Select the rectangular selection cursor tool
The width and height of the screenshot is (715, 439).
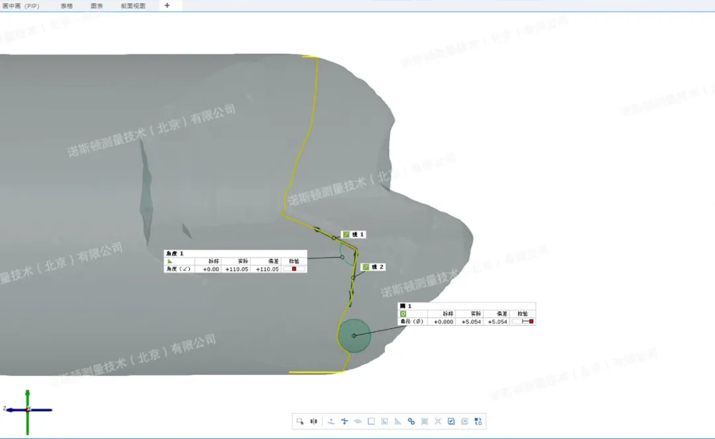click(300, 421)
